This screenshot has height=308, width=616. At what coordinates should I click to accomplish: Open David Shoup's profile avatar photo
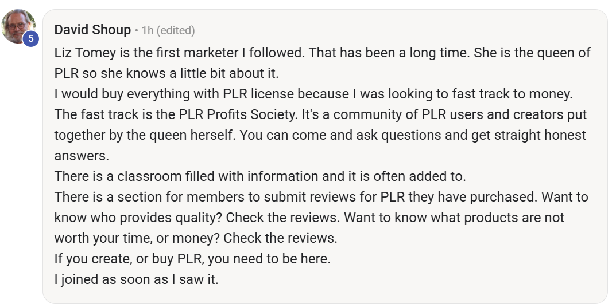[x=18, y=26]
